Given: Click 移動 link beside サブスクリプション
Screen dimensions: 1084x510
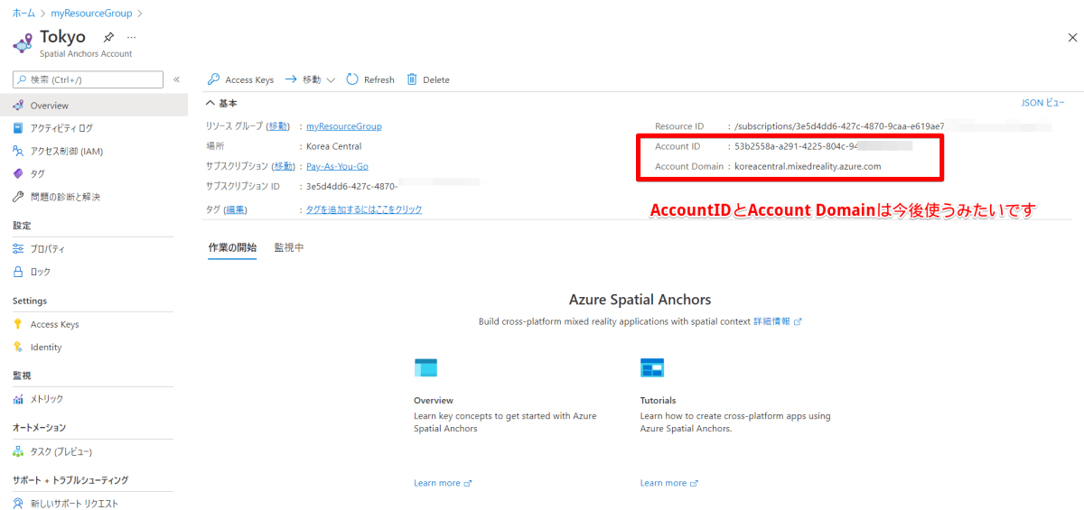Looking at the screenshot, I should 284,166.
